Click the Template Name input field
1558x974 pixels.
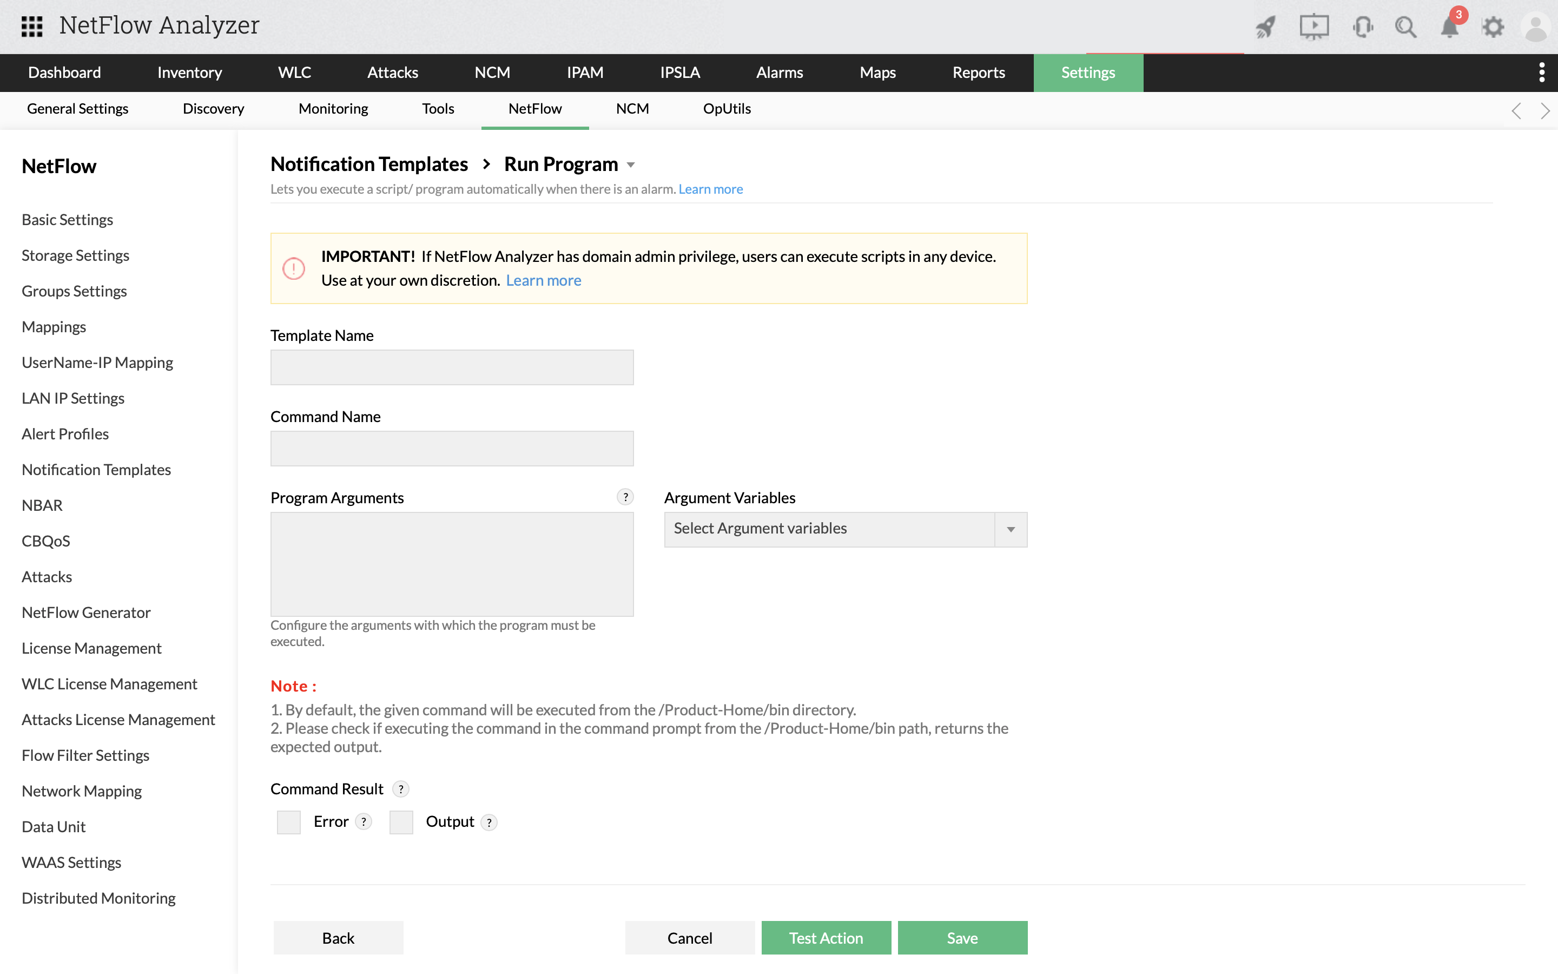tap(452, 367)
